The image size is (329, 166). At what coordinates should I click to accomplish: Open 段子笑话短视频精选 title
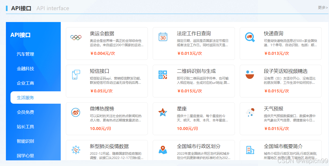pyautogui.click(x=286, y=71)
